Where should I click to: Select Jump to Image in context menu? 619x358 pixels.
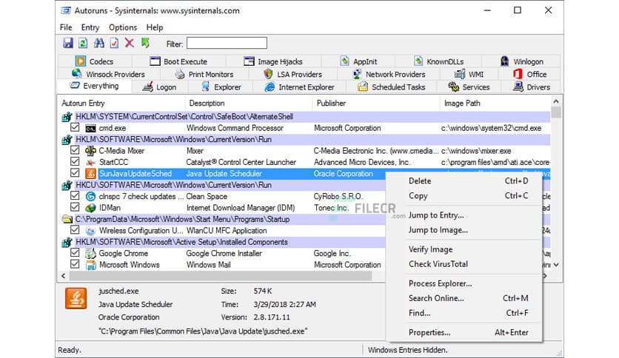(438, 230)
